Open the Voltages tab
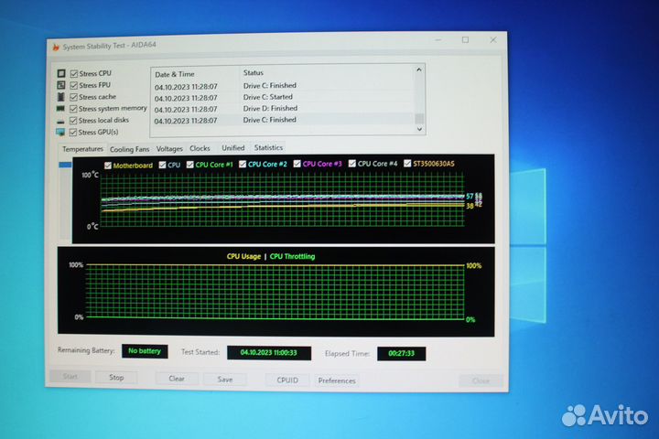This screenshot has width=659, height=439. (x=169, y=149)
